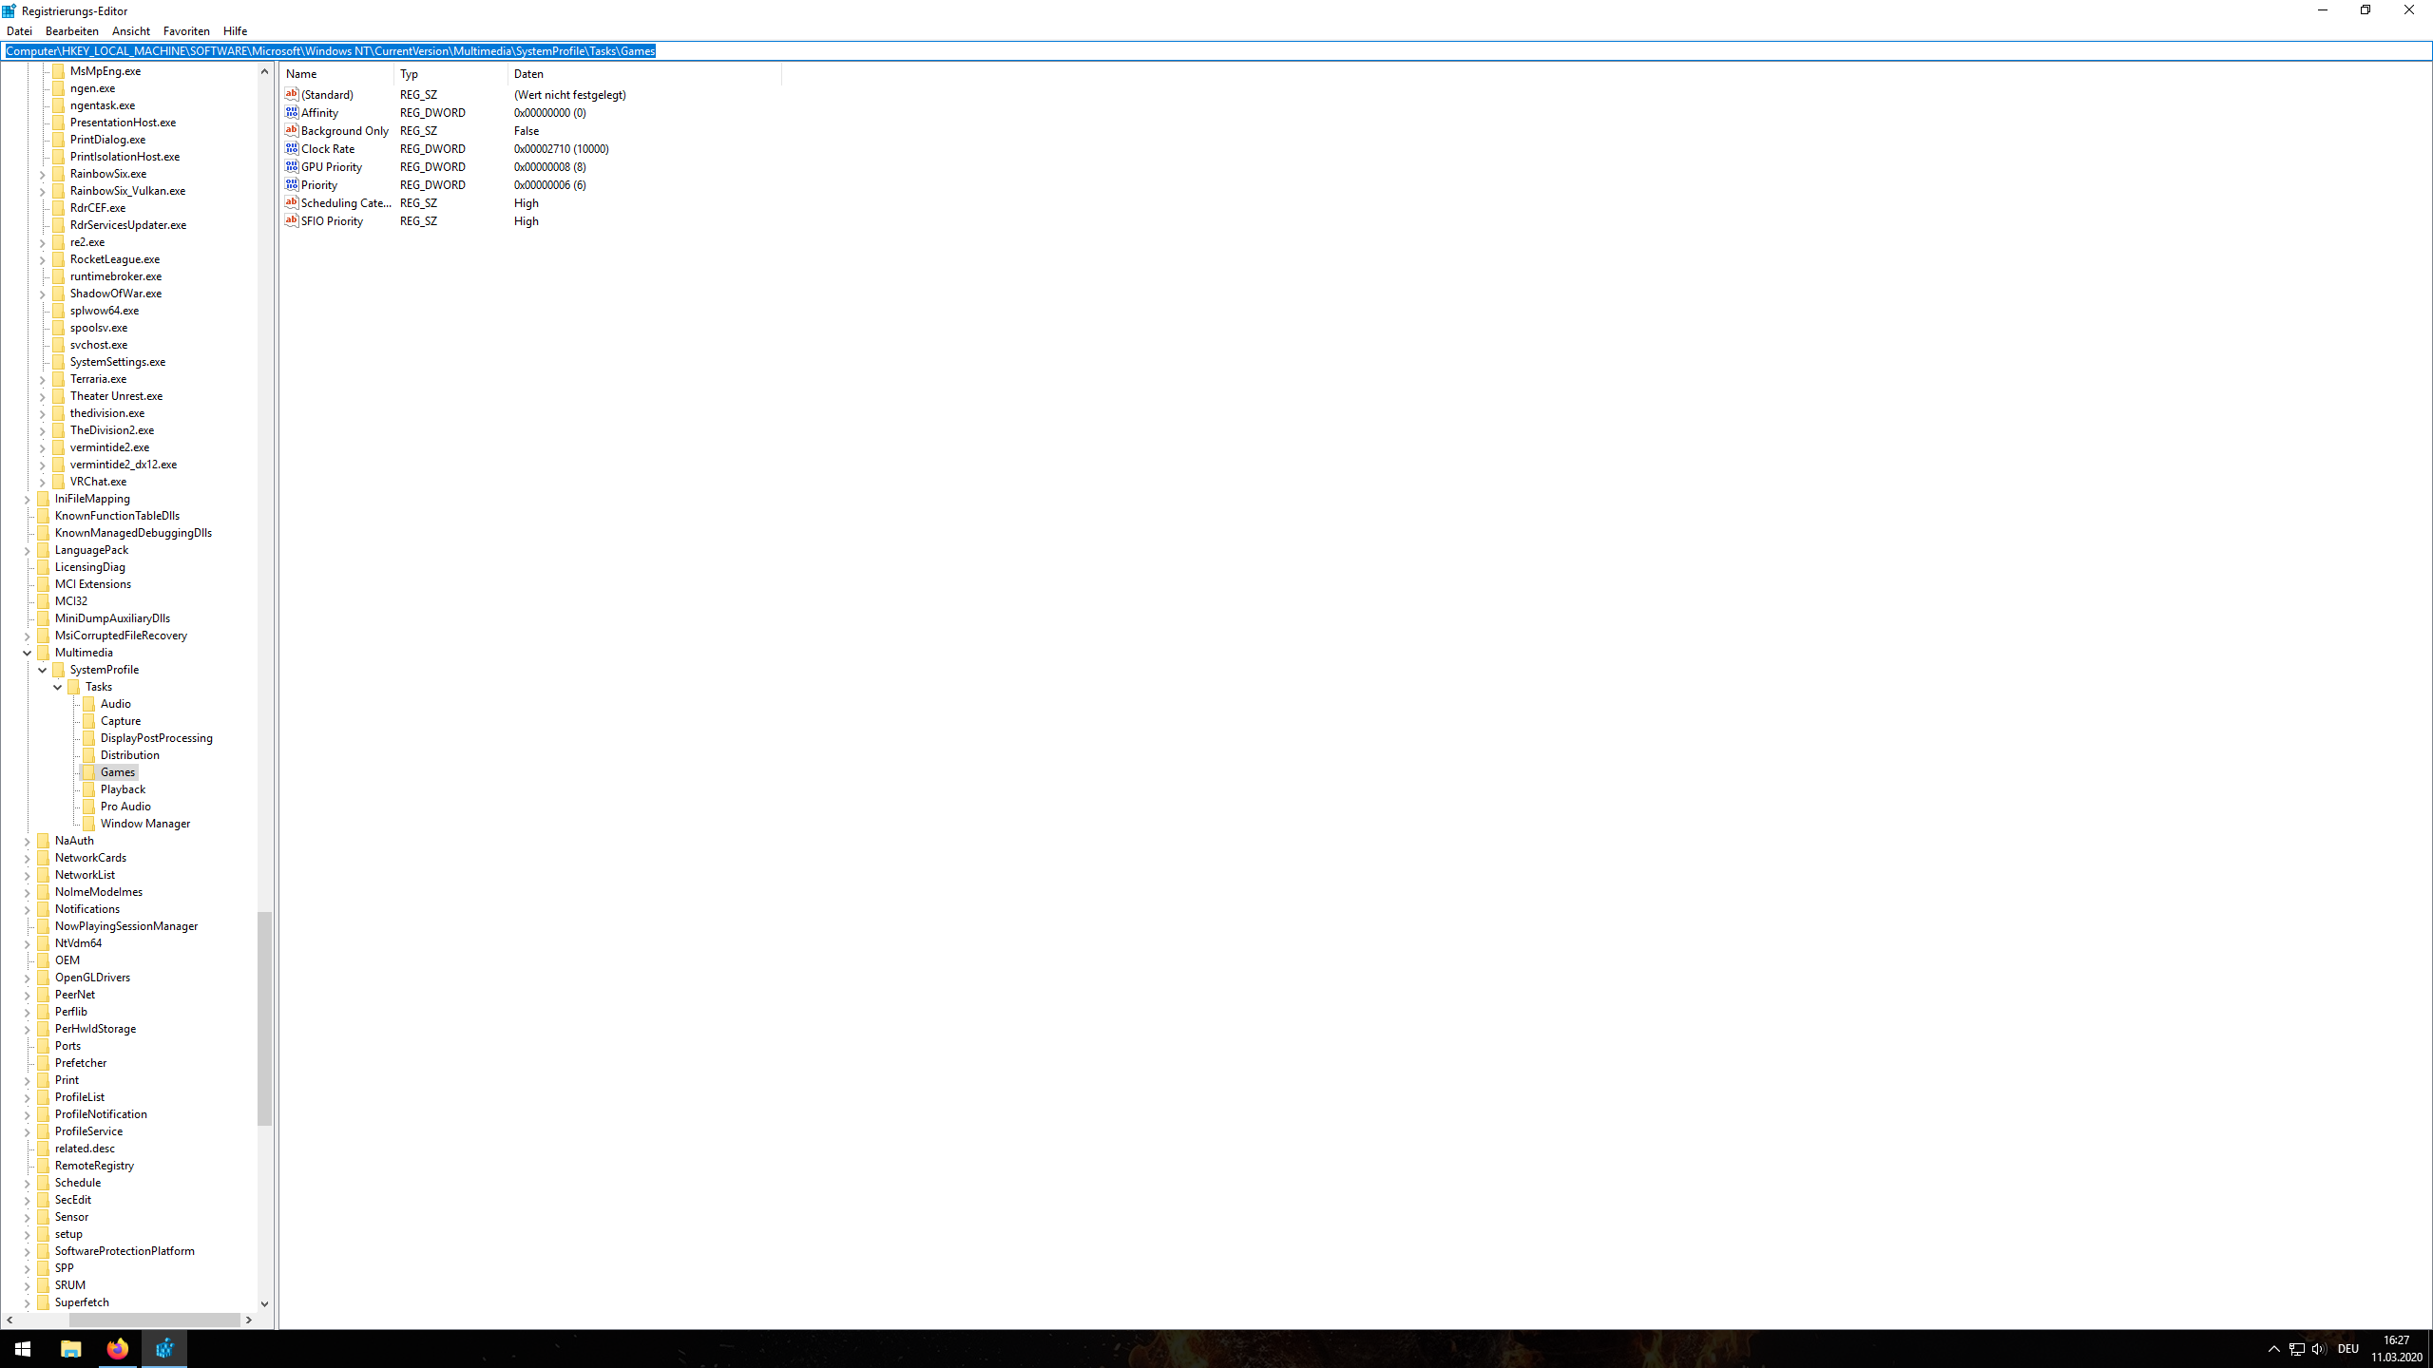This screenshot has height=1368, width=2433.
Task: Collapse the Multimedia tree node
Action: pyautogui.click(x=28, y=653)
